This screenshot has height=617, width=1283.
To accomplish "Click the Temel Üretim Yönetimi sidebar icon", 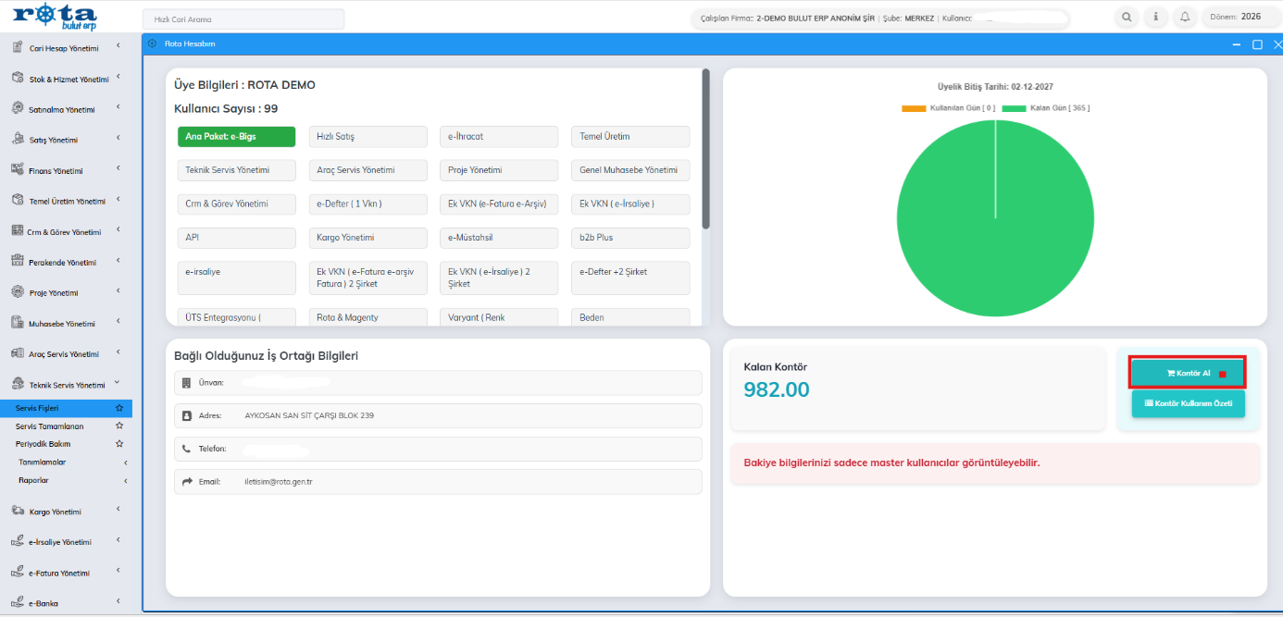I will [18, 201].
